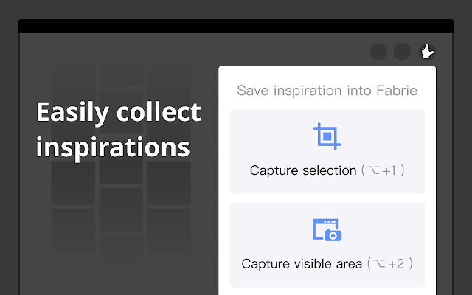
Task: Select the middle-column tile below the headline
Action: point(121,210)
